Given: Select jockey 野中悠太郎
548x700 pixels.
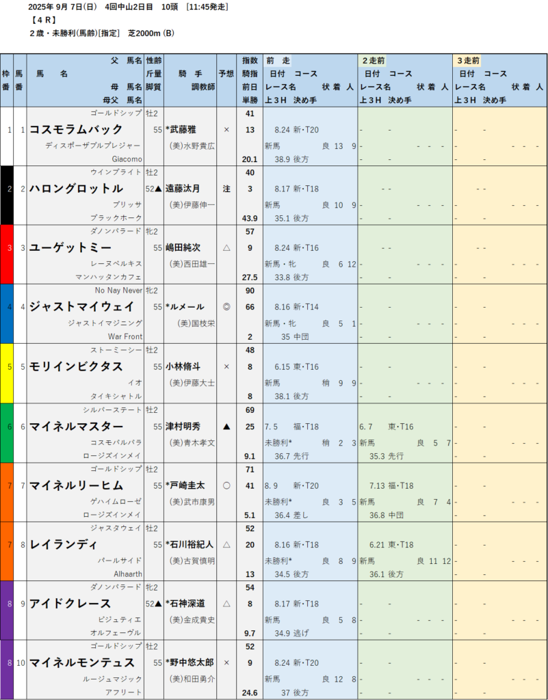Looking at the screenshot, I should pyautogui.click(x=190, y=662).
